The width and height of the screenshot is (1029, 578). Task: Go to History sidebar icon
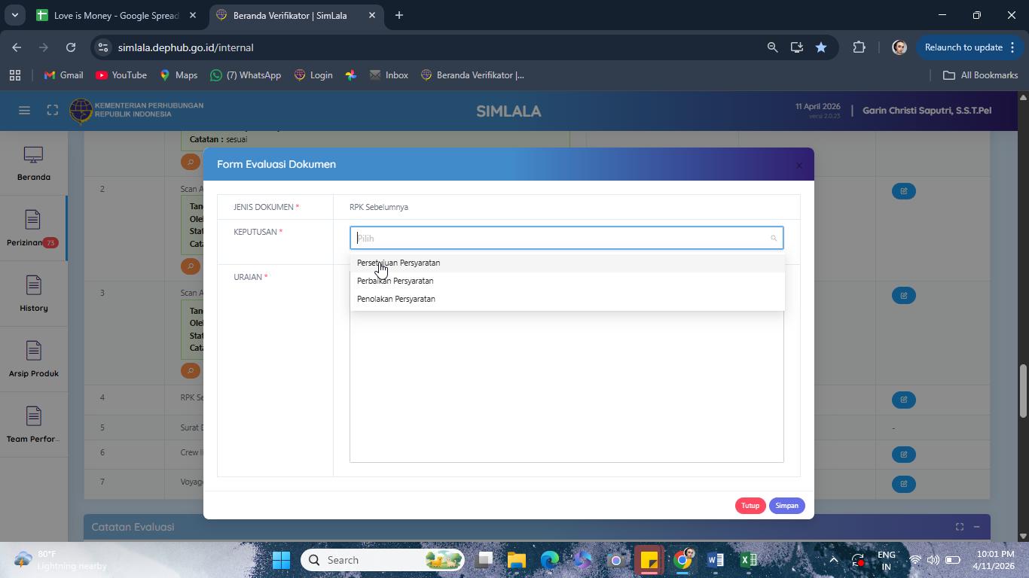33,294
